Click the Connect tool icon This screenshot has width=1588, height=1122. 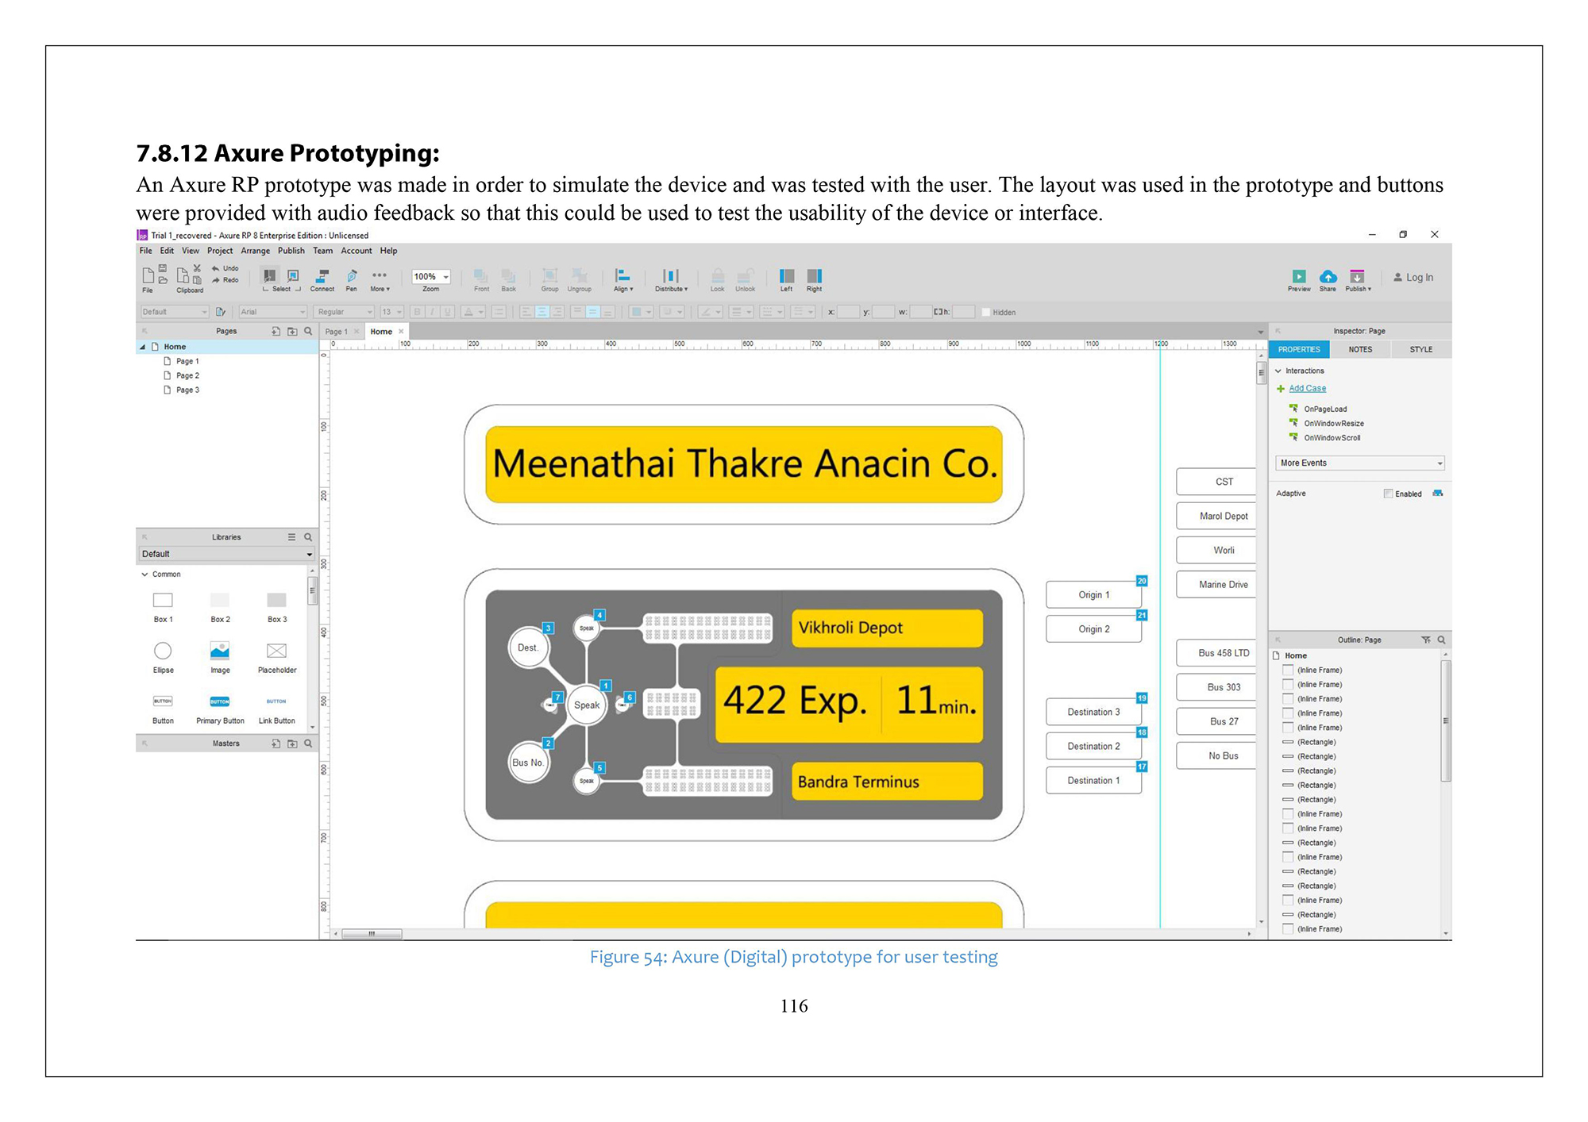tap(322, 276)
